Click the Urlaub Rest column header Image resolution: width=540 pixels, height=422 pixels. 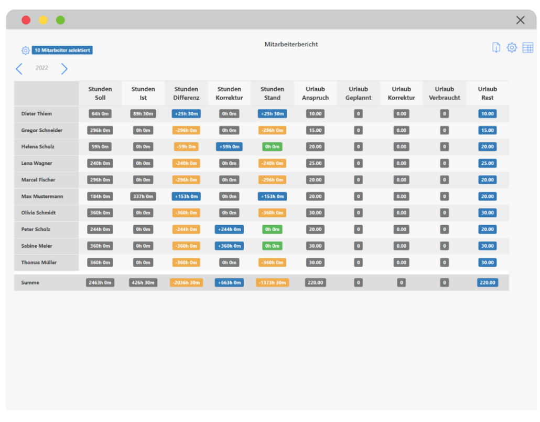click(487, 93)
